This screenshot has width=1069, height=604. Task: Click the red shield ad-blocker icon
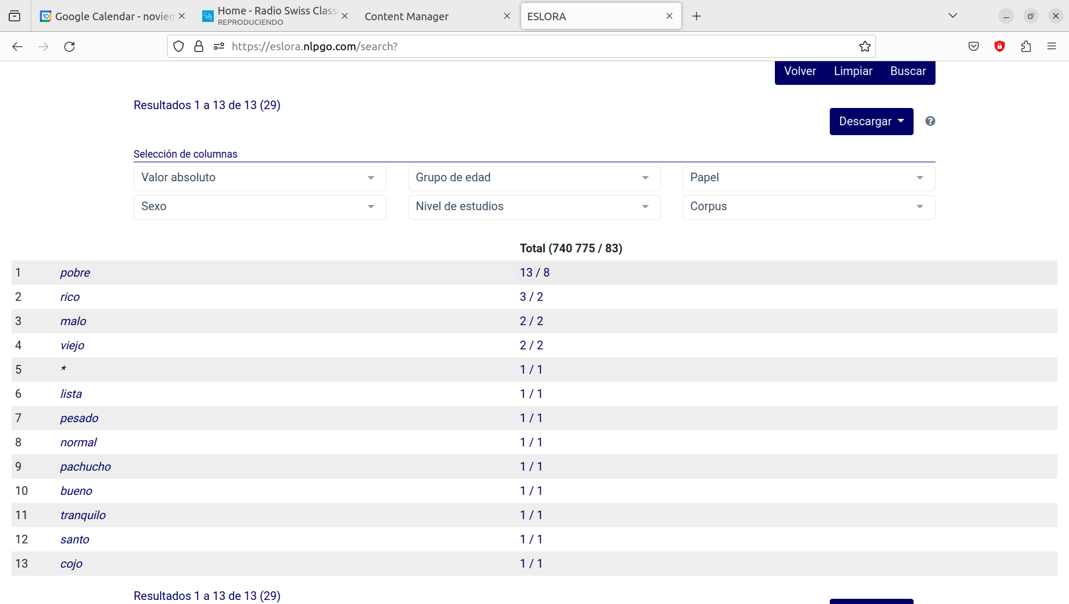[x=1000, y=47]
